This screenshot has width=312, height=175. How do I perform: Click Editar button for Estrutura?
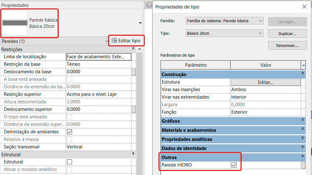265,82
